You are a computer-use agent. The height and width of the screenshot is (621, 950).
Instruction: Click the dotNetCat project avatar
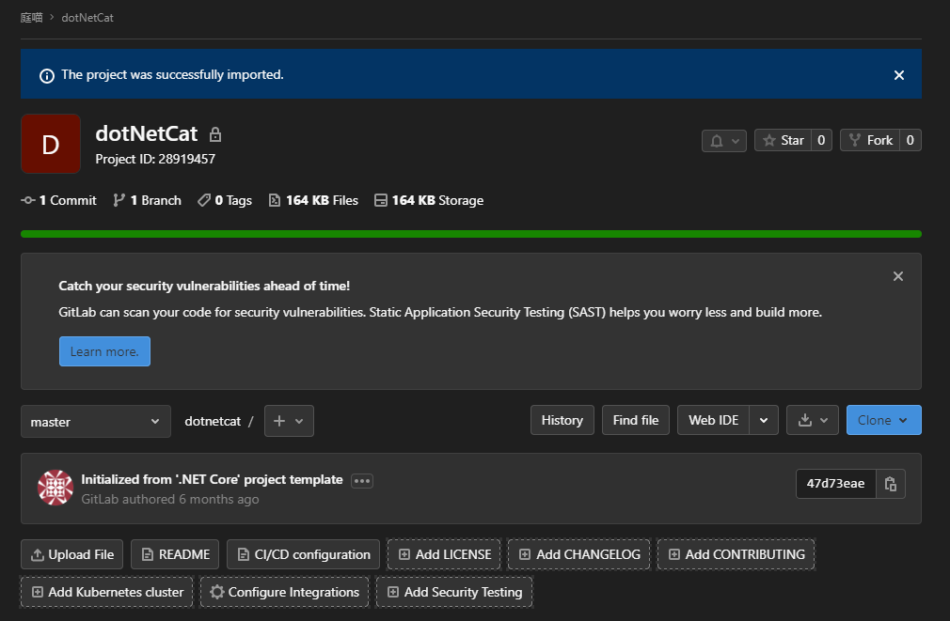(x=51, y=144)
